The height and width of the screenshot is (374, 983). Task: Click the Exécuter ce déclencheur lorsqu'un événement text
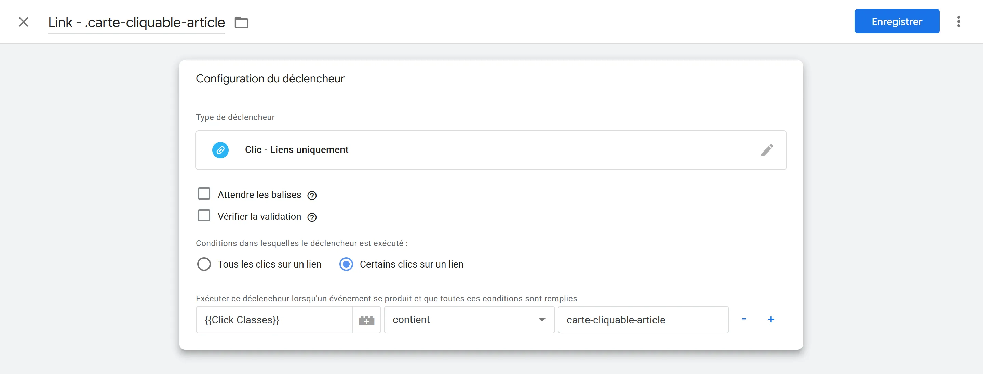click(386, 299)
